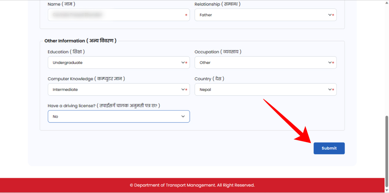
Task: Click the 'Relationship' field label
Action: click(x=217, y=4)
